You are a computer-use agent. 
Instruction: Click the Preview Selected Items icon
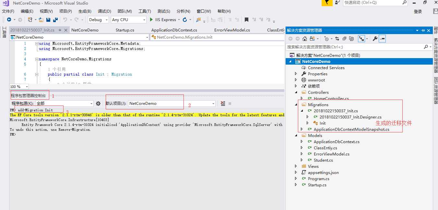click(383, 39)
